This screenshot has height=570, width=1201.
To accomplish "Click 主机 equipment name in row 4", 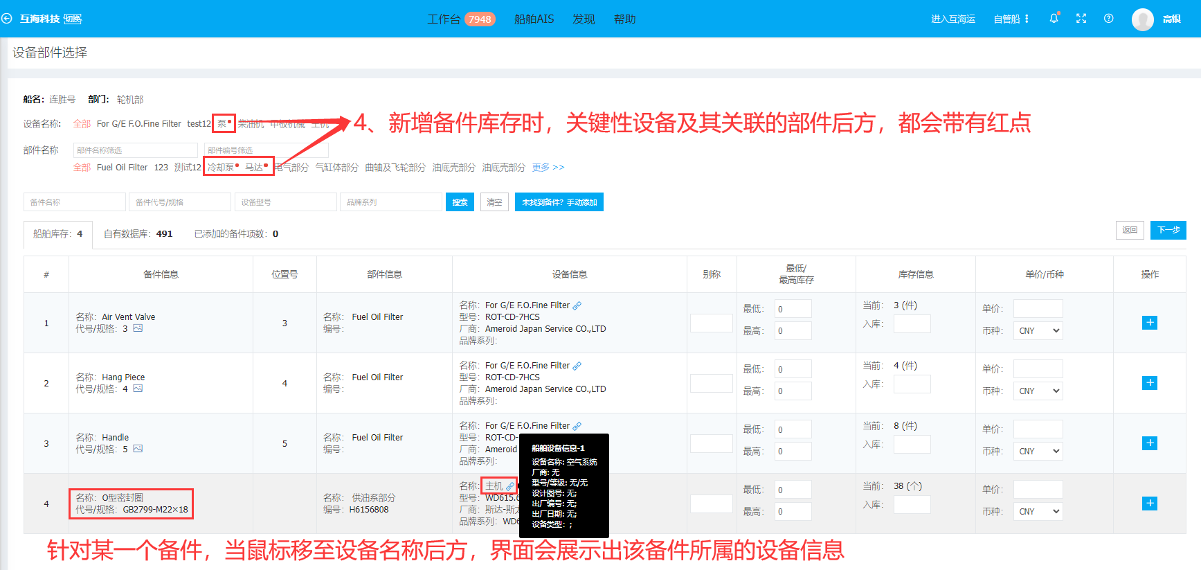I will (494, 486).
